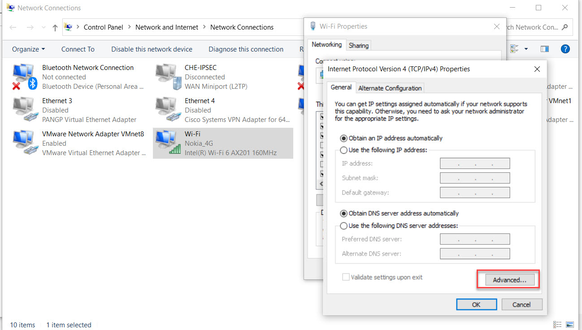Select Use the following DNS server addresses

(344, 226)
